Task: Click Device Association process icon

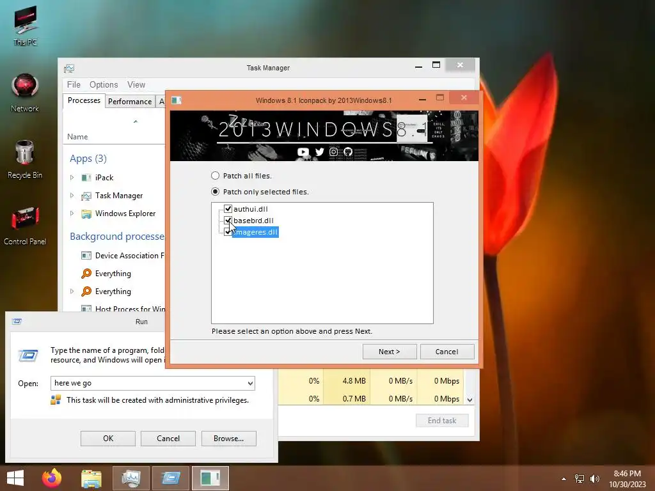Action: [86, 256]
